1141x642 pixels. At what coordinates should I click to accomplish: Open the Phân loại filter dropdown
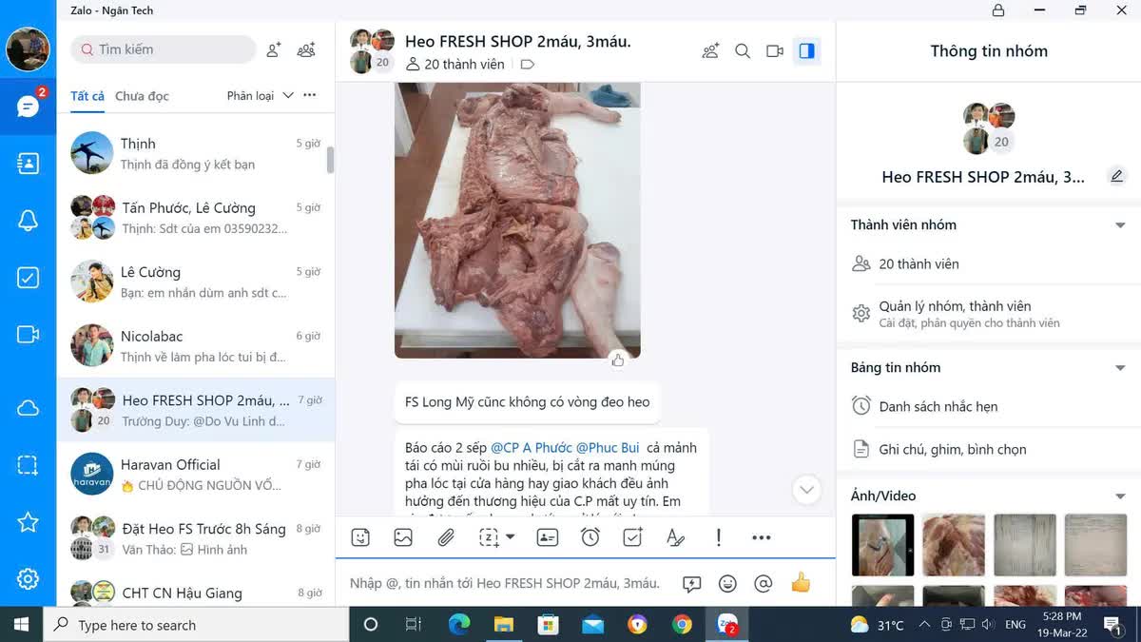tap(260, 95)
